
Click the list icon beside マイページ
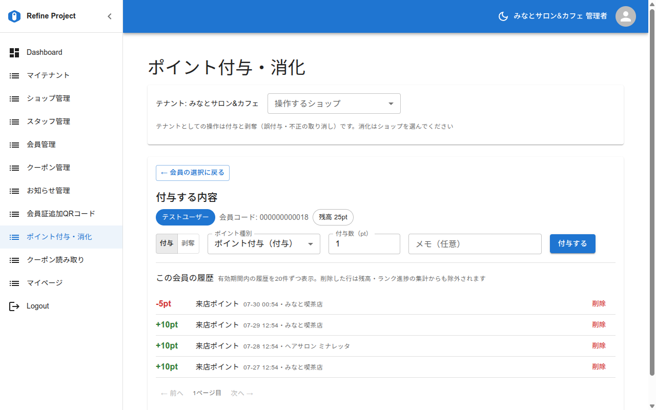coord(14,283)
